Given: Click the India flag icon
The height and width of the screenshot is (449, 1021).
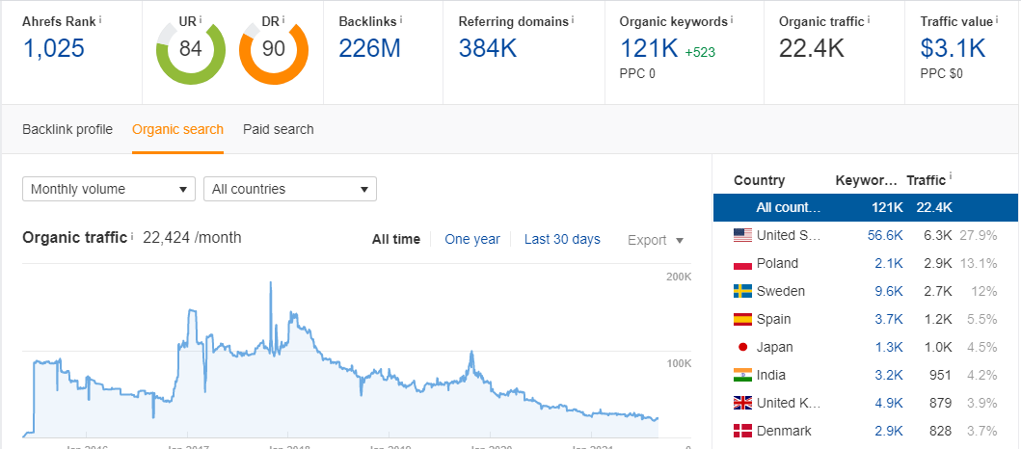Looking at the screenshot, I should [742, 375].
